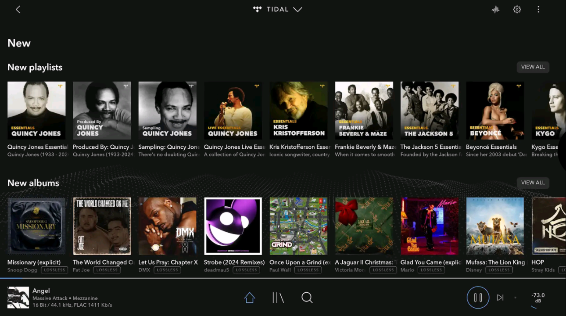Click the 'Mufasa: The Lion King' title
This screenshot has height=316, width=566.
point(495,262)
